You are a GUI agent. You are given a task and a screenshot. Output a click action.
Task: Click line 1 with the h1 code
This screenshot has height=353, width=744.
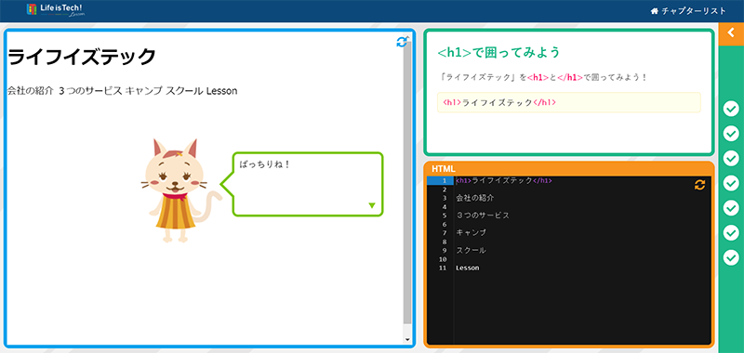point(583,180)
